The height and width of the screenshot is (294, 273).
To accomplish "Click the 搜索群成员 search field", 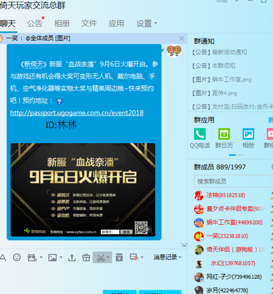I will (234, 181).
